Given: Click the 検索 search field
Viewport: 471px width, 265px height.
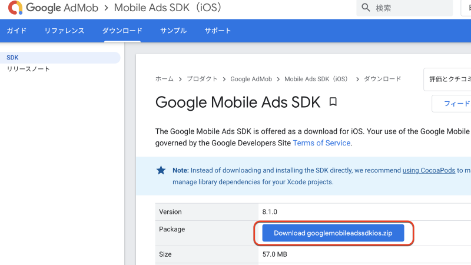Looking at the screenshot, I should click(x=404, y=8).
